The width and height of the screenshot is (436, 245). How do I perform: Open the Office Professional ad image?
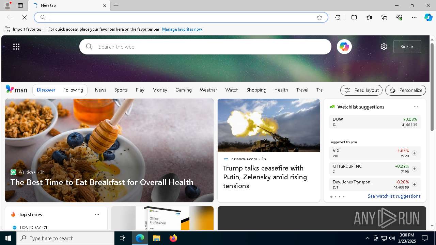point(162,218)
